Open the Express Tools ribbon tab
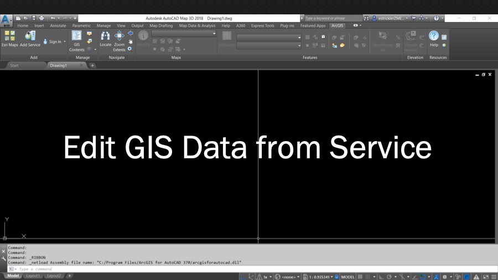 pyautogui.click(x=262, y=25)
